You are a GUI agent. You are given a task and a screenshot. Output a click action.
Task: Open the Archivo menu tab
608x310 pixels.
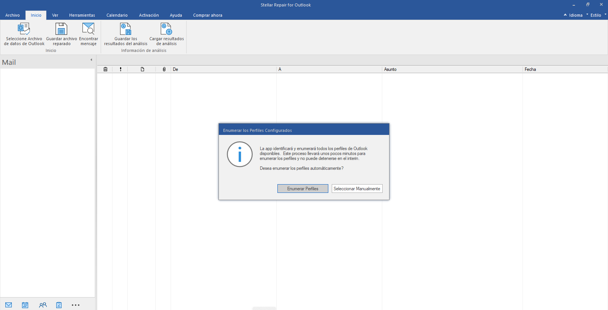pyautogui.click(x=13, y=15)
